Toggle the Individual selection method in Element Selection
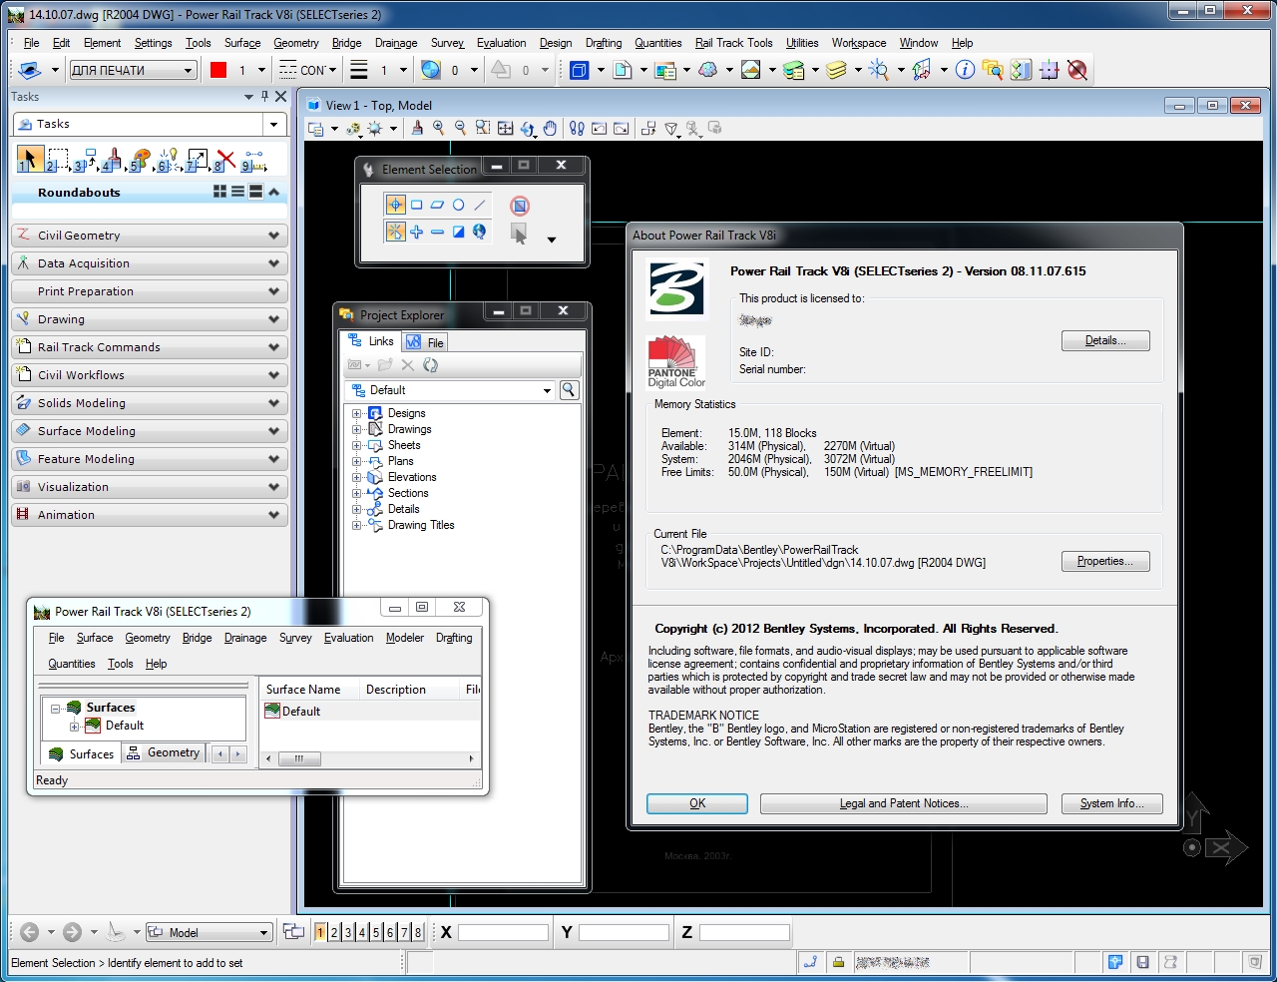The width and height of the screenshot is (1277, 982). 395,206
